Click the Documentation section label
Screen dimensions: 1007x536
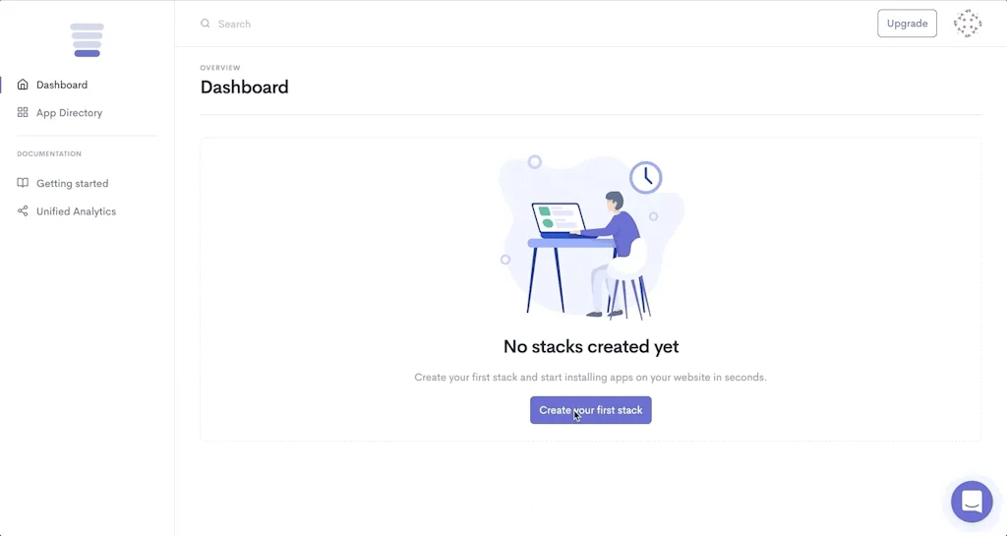coord(49,154)
